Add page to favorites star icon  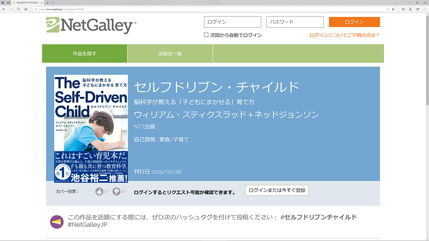click(393, 9)
